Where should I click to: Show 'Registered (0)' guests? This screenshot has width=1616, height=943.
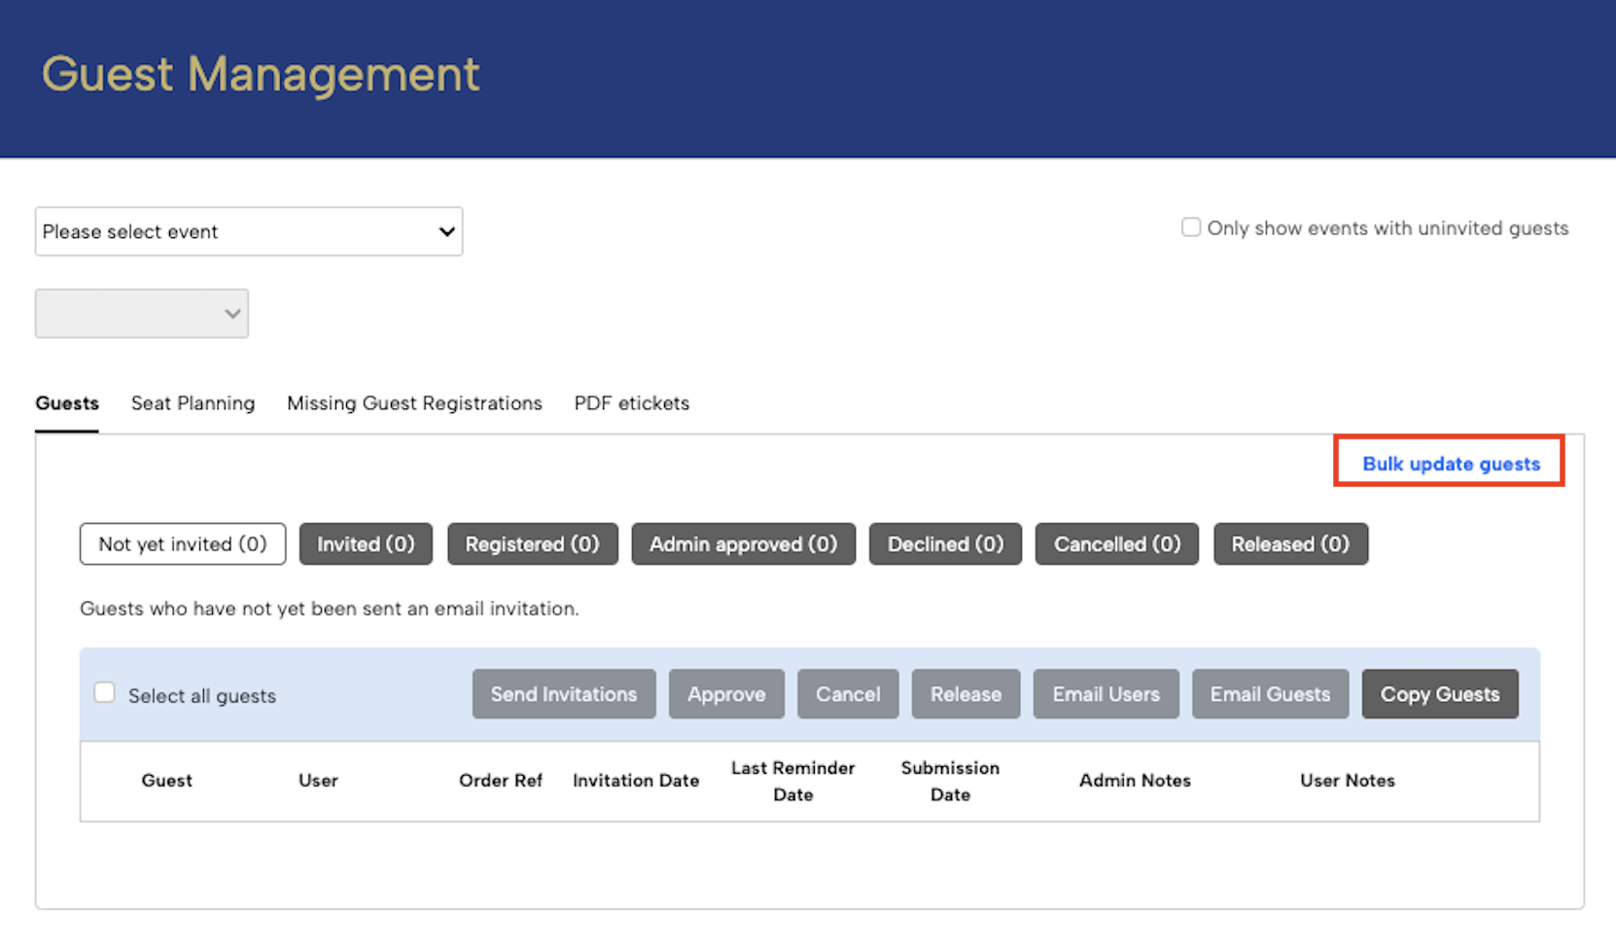coord(532,544)
